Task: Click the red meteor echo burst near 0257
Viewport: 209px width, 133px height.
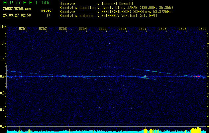Action: 145,76
